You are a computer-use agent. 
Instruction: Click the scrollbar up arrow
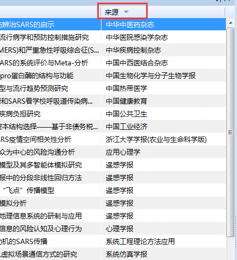231,23
